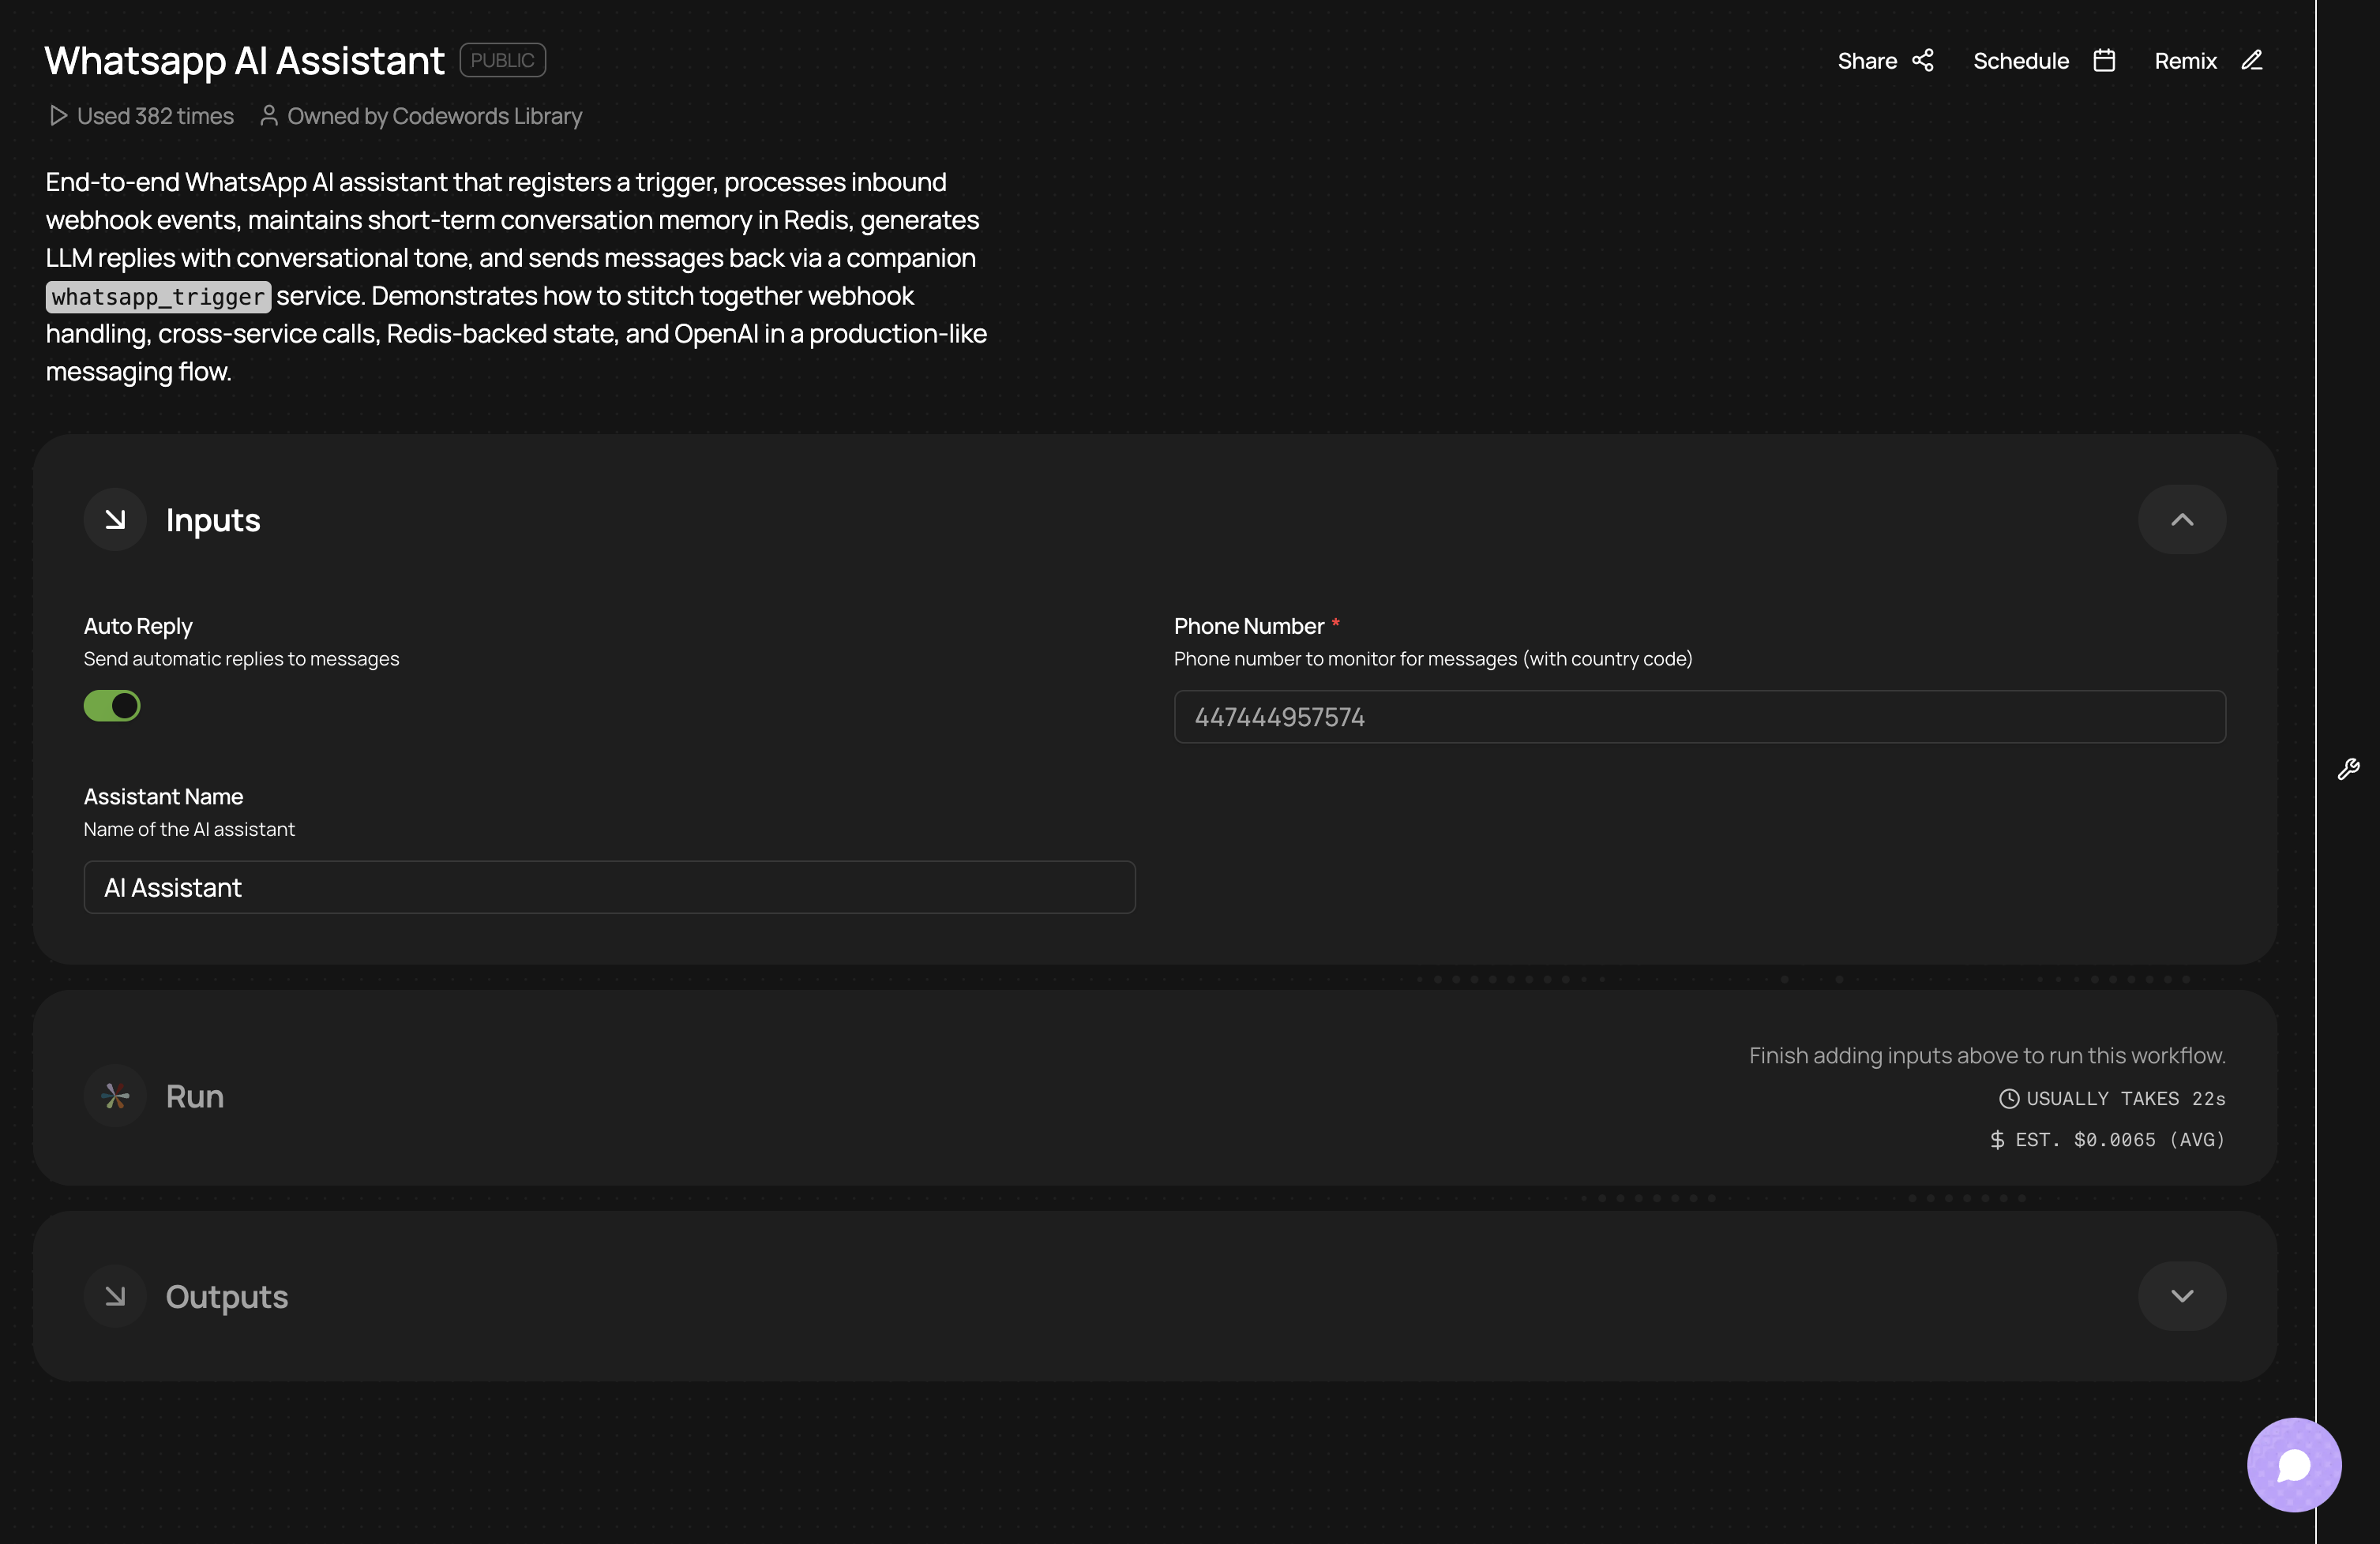Viewport: 2380px width, 1544px height.
Task: Click the Share icon
Action: click(x=1922, y=61)
